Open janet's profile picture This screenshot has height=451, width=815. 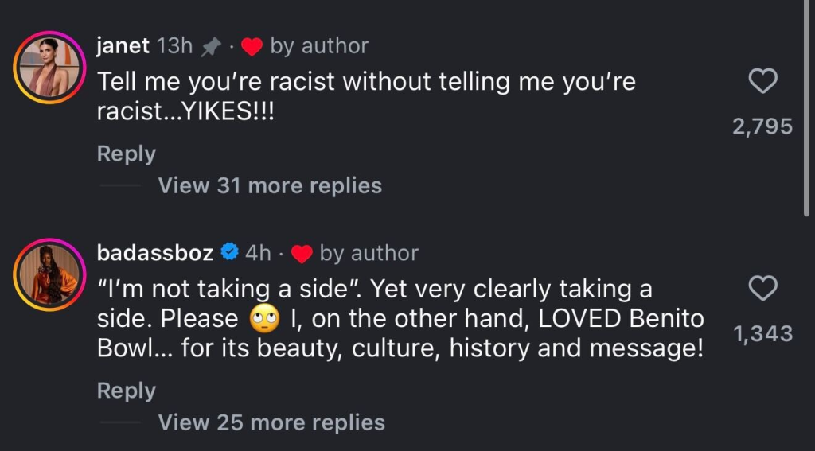pos(49,68)
